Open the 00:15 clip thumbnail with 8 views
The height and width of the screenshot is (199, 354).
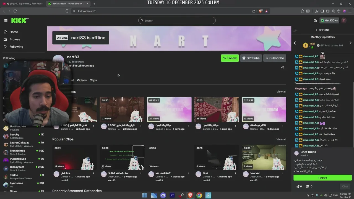pyautogui.click(x=217, y=157)
